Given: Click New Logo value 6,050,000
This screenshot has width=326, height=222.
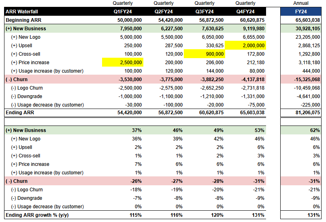Looking at the screenshot, I should 213,37.
